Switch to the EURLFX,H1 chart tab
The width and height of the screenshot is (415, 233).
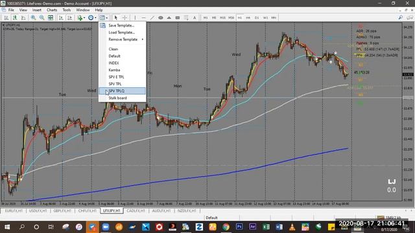[14, 211]
